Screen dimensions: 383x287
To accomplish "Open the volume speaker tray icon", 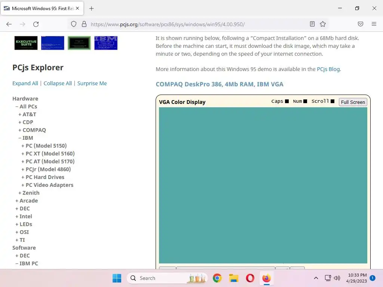I will (x=337, y=278).
